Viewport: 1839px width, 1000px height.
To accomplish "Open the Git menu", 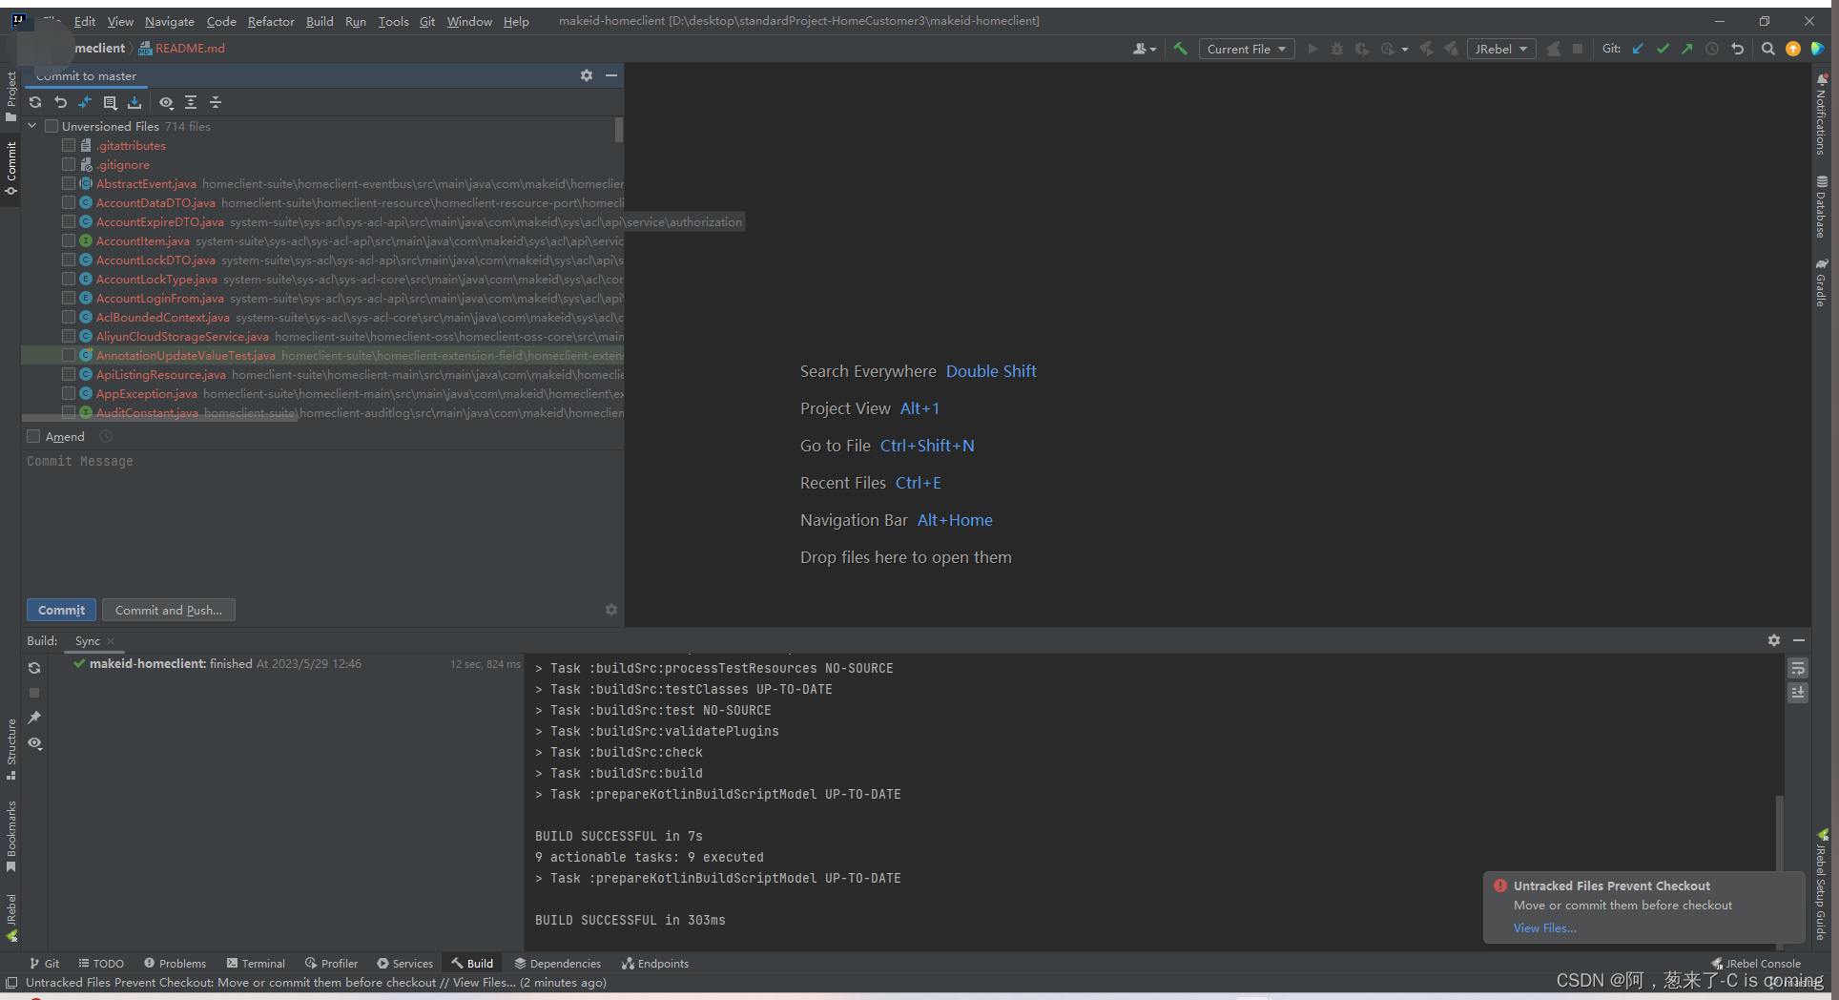I will point(426,21).
